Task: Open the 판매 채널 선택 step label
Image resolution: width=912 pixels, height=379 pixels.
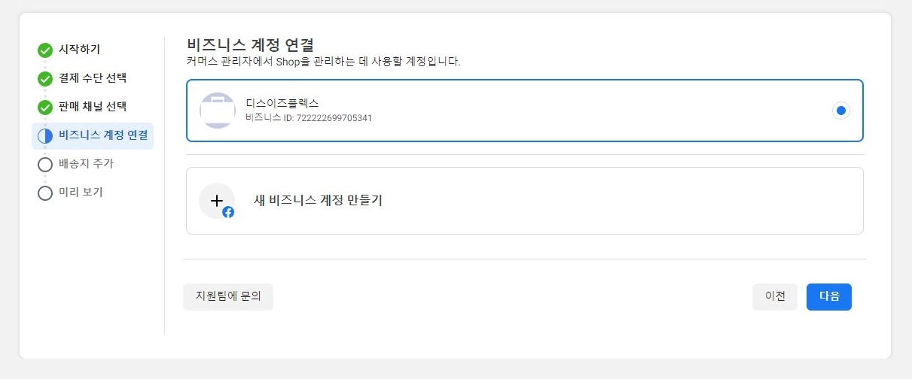Action: 93,107
